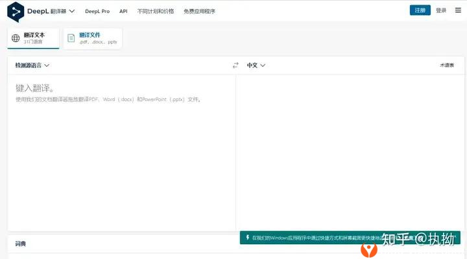Switch to the 翻译文件 tab
This screenshot has width=467, height=259.
pos(93,38)
